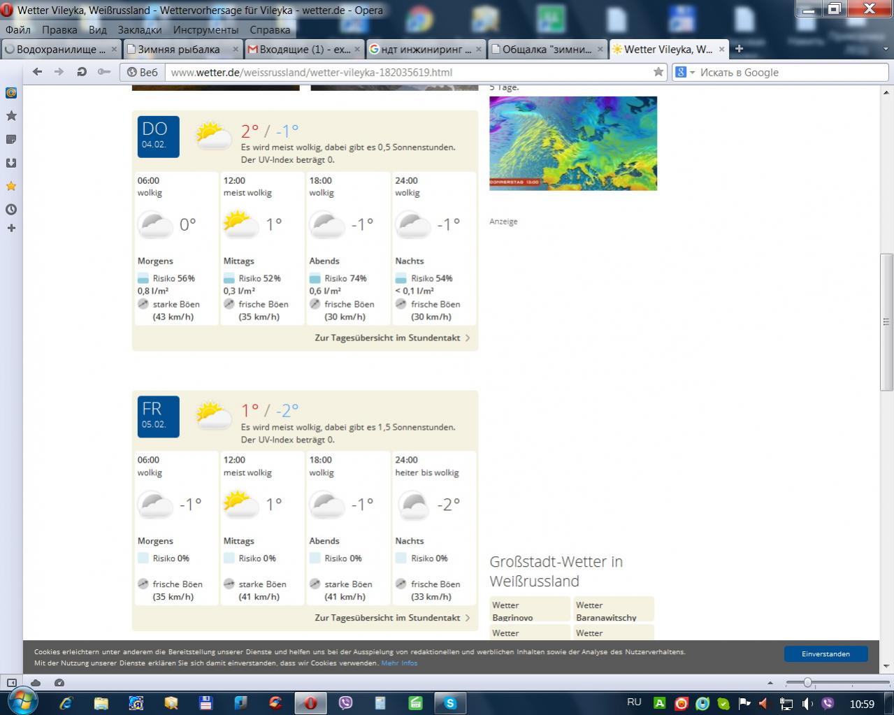Adjust the page zoom slider
This screenshot has height=715, width=894.
(x=807, y=683)
